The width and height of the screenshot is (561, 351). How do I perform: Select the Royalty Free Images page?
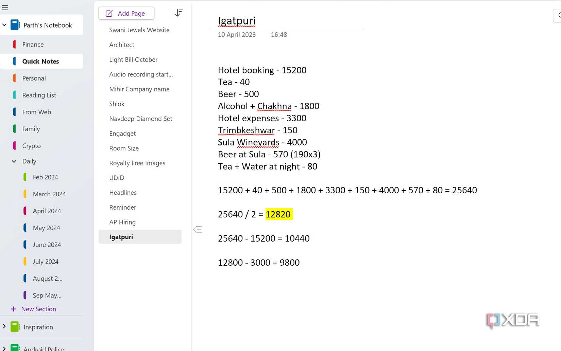(x=137, y=163)
